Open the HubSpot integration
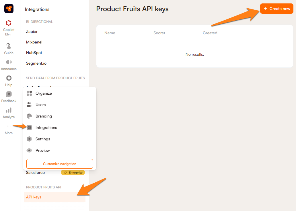 pyautogui.click(x=34, y=53)
